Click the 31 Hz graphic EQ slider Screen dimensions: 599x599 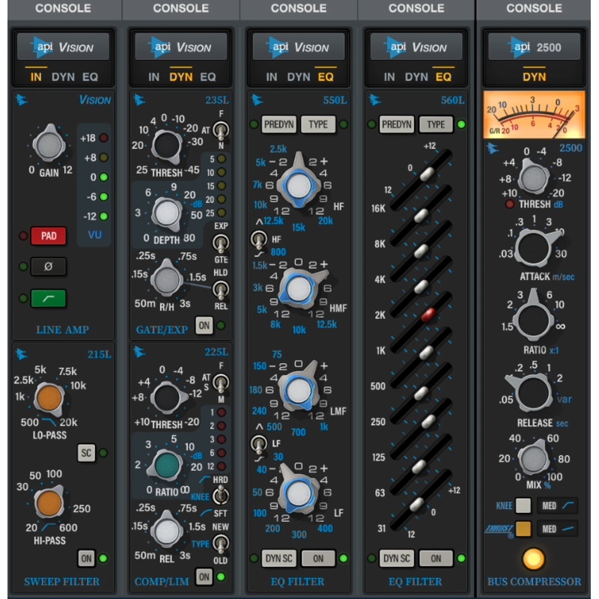pos(416,504)
